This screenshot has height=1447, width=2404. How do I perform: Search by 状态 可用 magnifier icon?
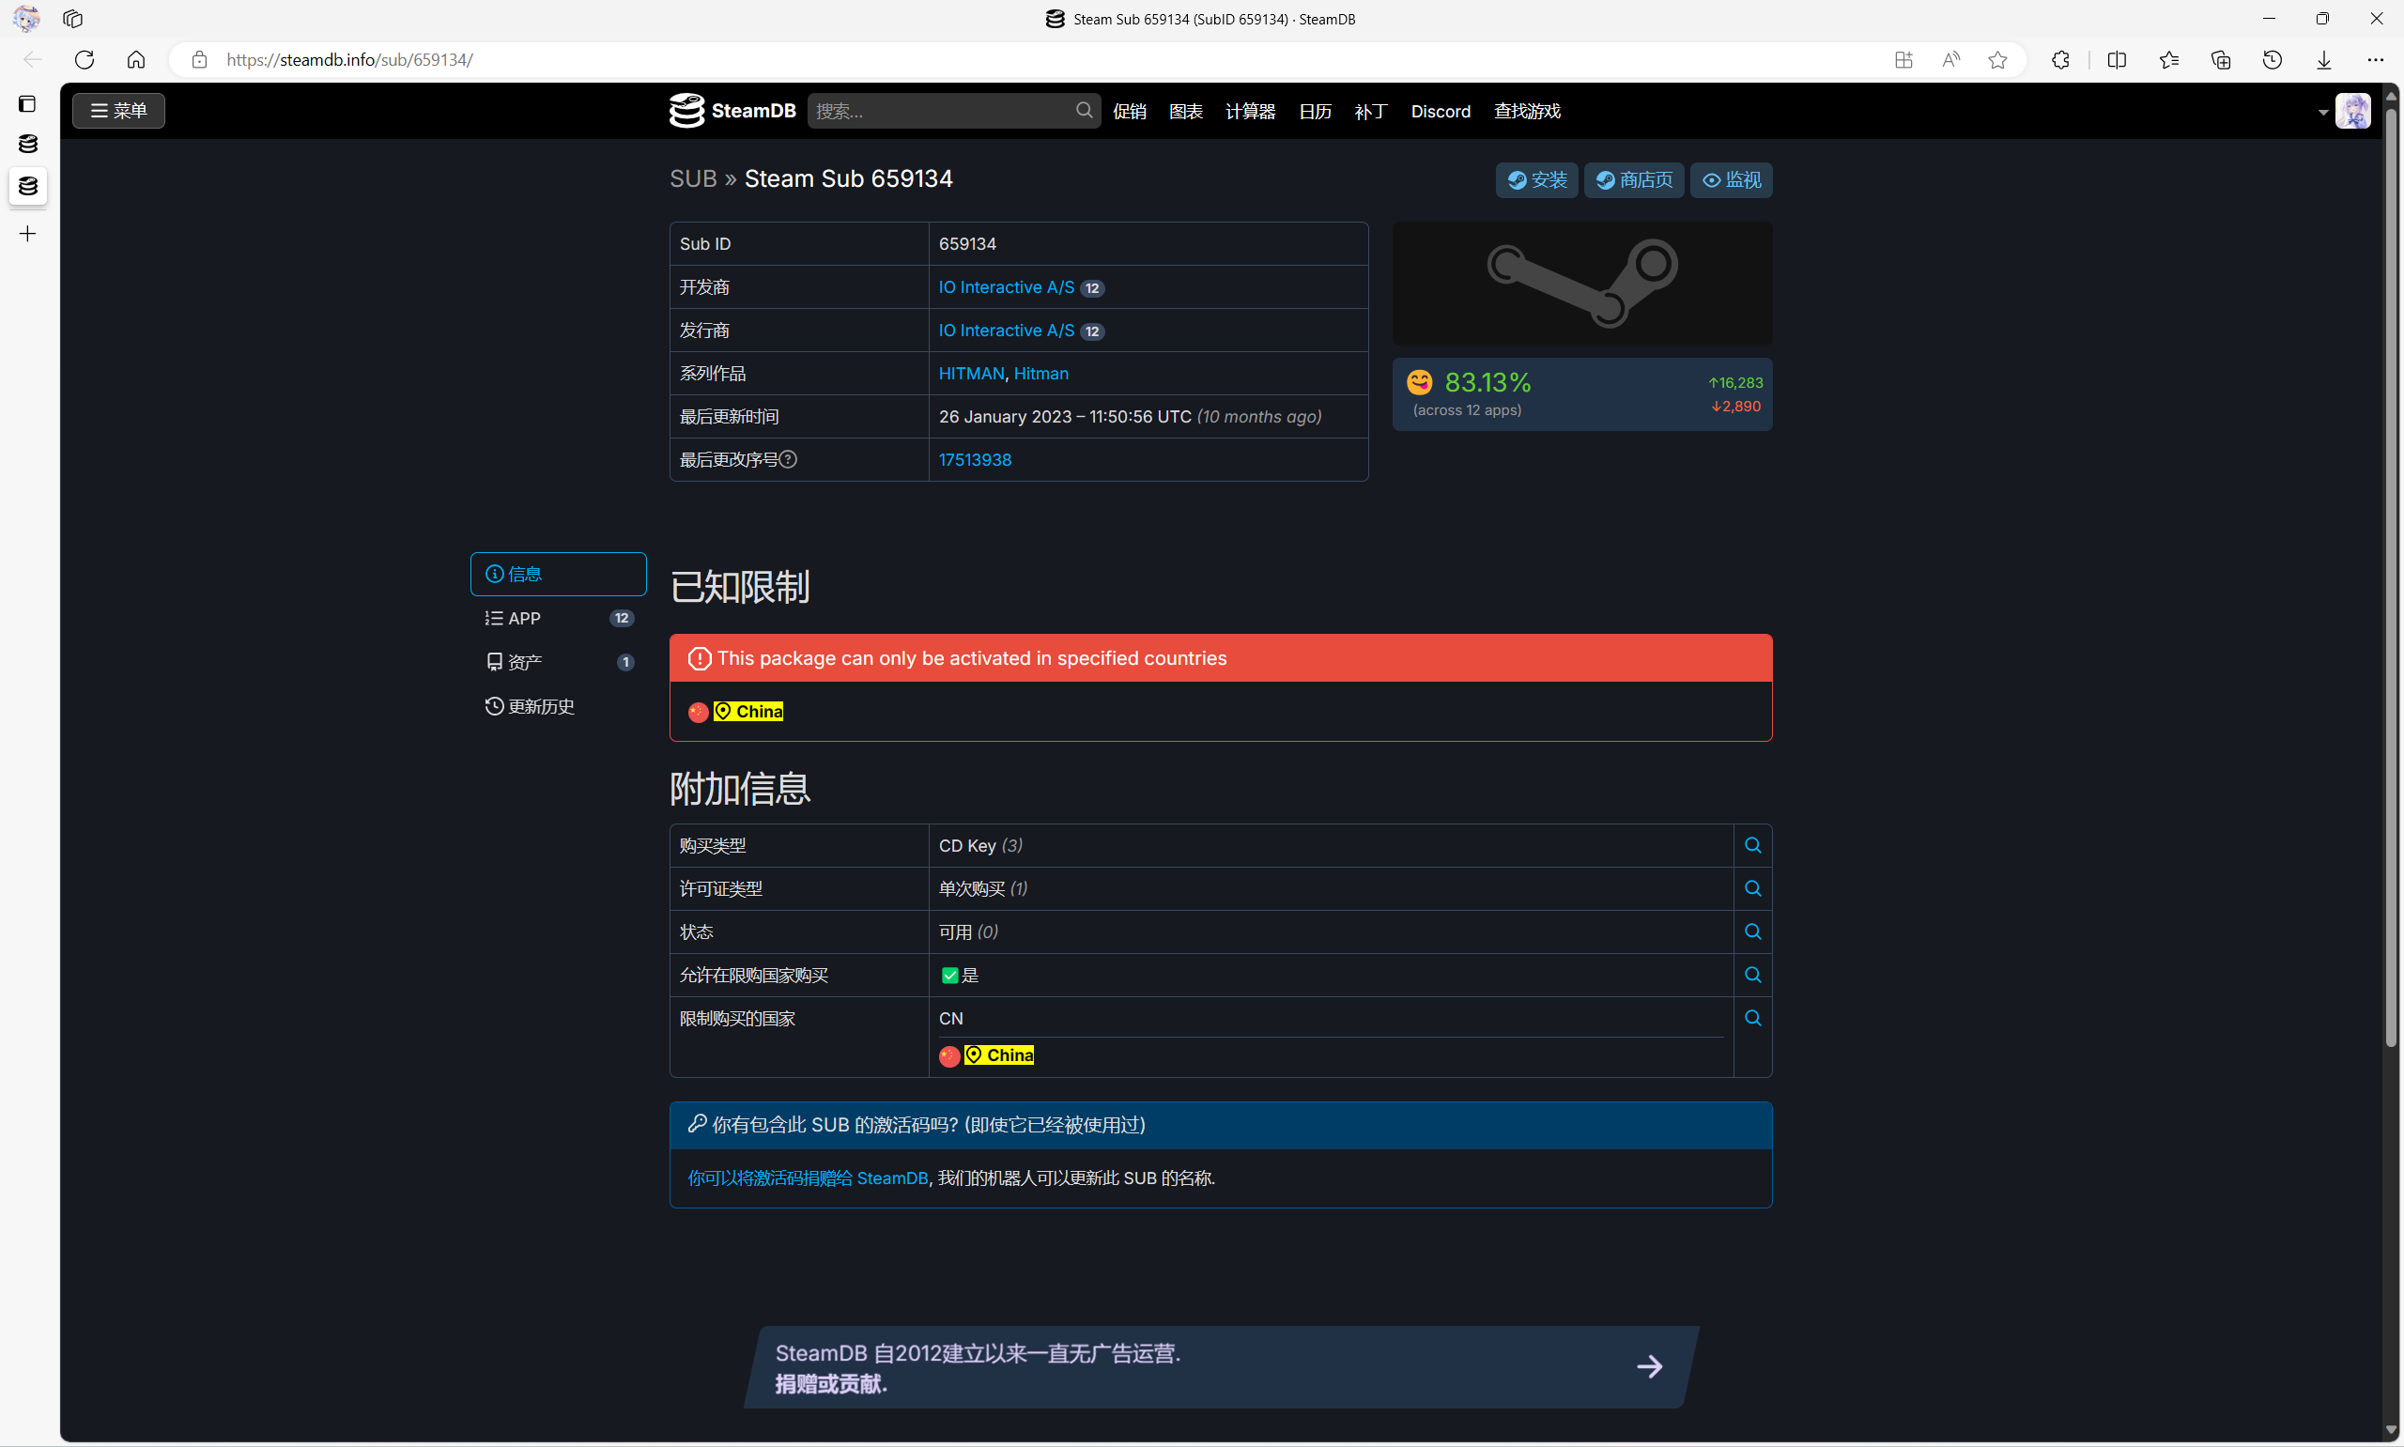point(1753,931)
